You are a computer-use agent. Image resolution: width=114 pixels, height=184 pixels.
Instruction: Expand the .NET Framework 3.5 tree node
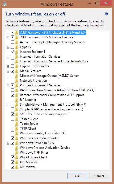click(x=8, y=33)
